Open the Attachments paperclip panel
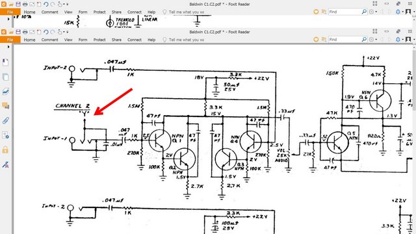416x234 pixels. tap(5, 120)
